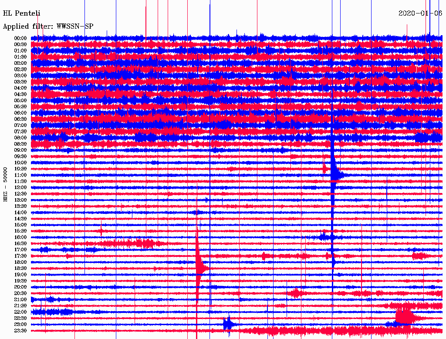The width and height of the screenshot is (446, 339).
Task: Select the 06:00 time row label
Action: pos(20,113)
